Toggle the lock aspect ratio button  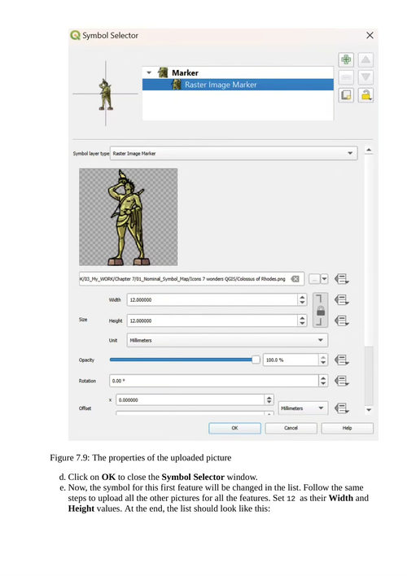tap(320, 310)
